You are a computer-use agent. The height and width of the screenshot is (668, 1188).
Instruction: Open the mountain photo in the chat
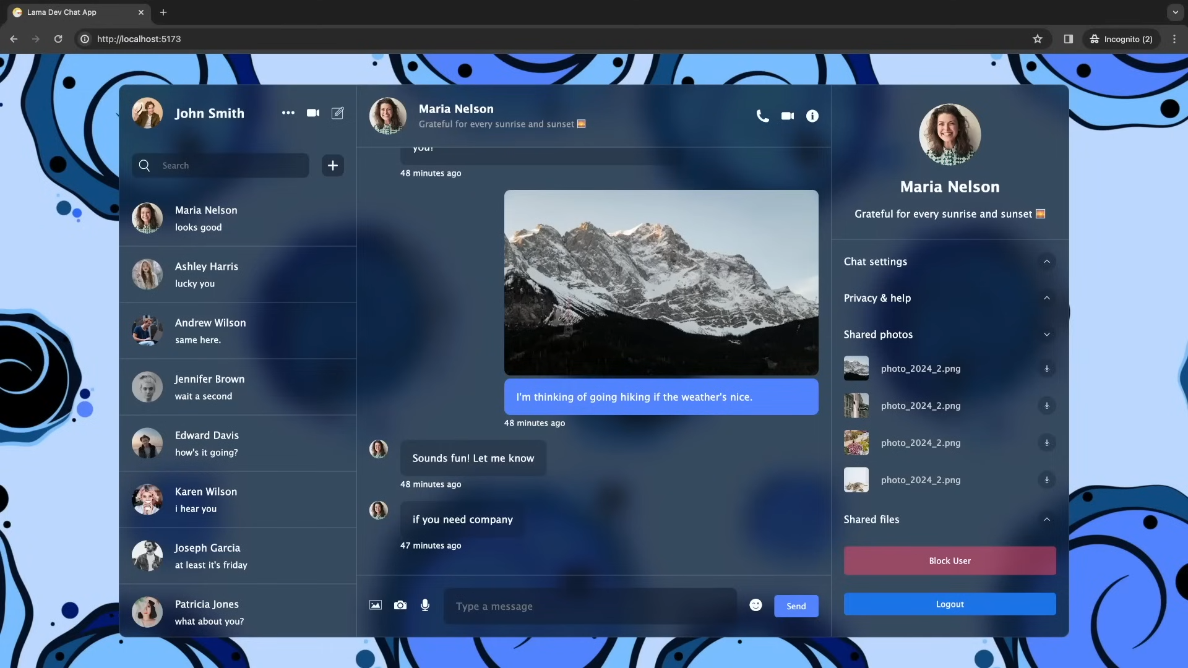661,283
